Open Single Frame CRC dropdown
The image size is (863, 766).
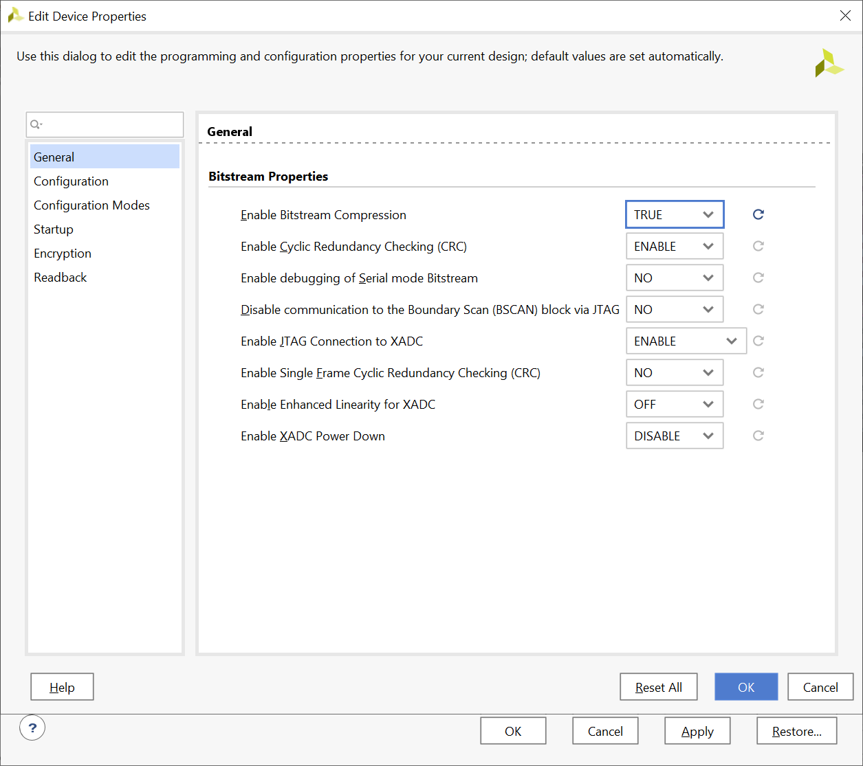[675, 372]
